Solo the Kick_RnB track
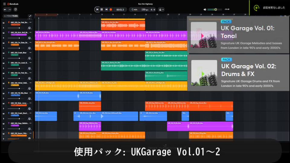This screenshot has height=163, width=290. click(4, 38)
